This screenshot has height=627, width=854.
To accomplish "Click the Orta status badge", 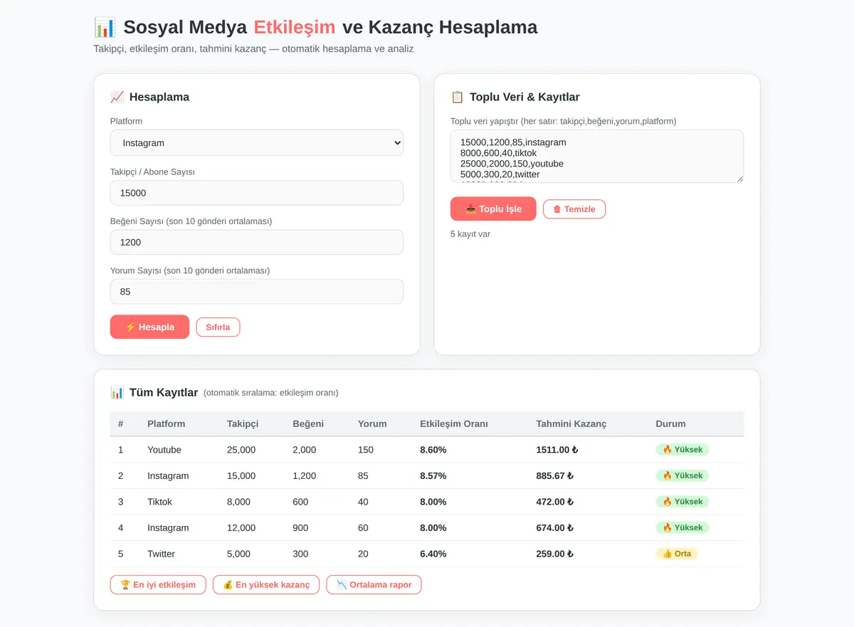I will [677, 554].
